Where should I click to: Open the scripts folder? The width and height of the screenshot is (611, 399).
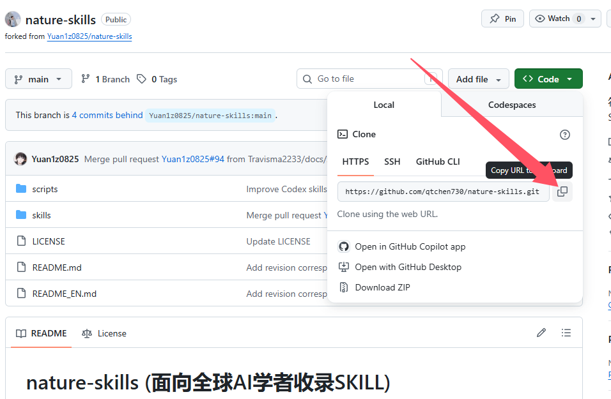click(x=21, y=189)
